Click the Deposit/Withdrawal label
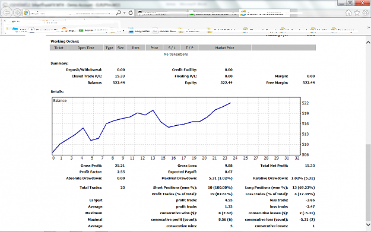The width and height of the screenshot is (371, 232). click(x=84, y=70)
